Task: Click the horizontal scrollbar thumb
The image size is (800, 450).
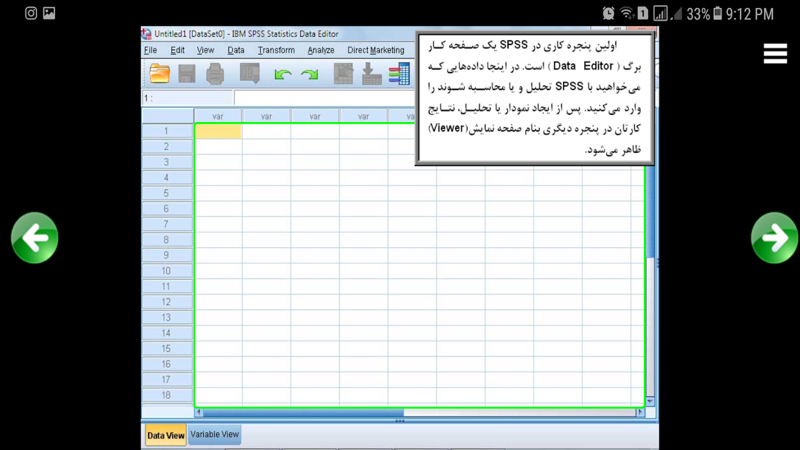Action: [303, 412]
